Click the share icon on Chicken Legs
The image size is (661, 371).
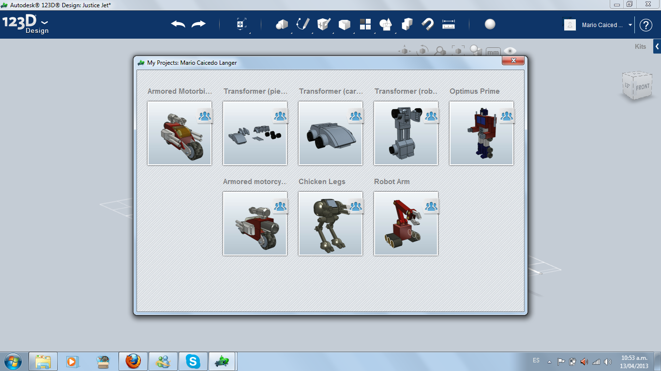(x=356, y=206)
